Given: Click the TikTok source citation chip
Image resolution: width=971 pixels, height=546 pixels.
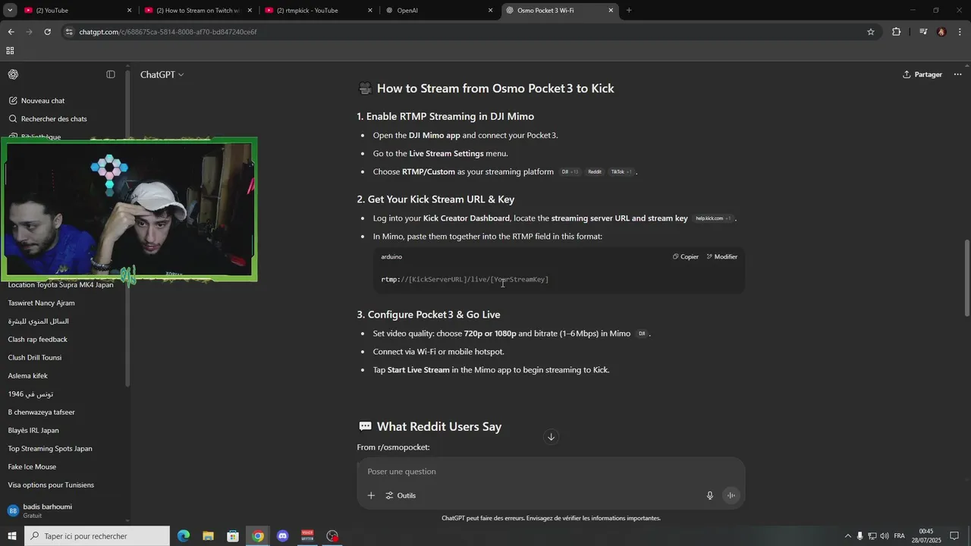Looking at the screenshot, I should tap(621, 172).
